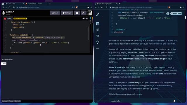The height and width of the screenshot is (105, 187).
Task: Switch to Svelte REPL browser tab
Action: [x=36, y=4]
